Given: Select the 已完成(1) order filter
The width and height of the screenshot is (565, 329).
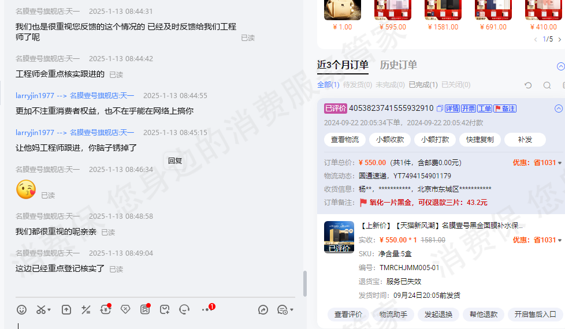Looking at the screenshot, I should point(423,85).
